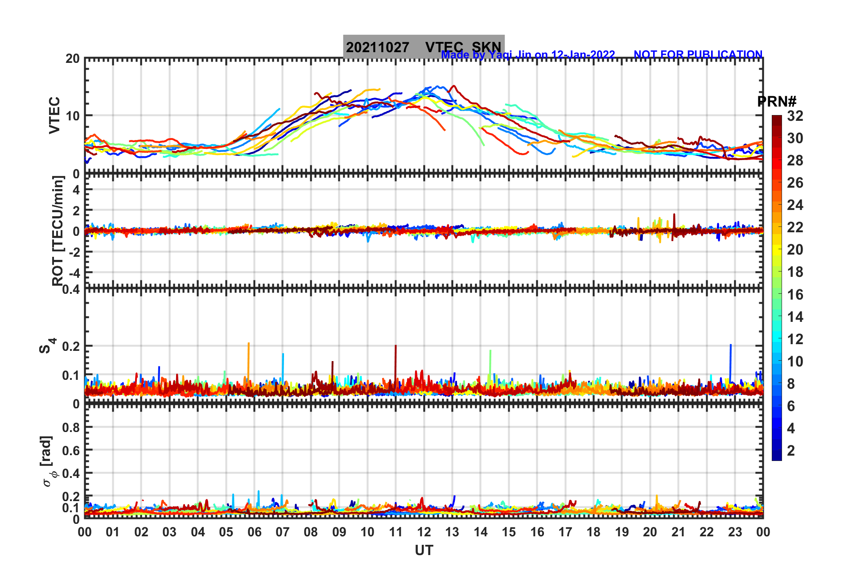Click the PRN colorbar scale
The image size is (848, 576).
[777, 288]
